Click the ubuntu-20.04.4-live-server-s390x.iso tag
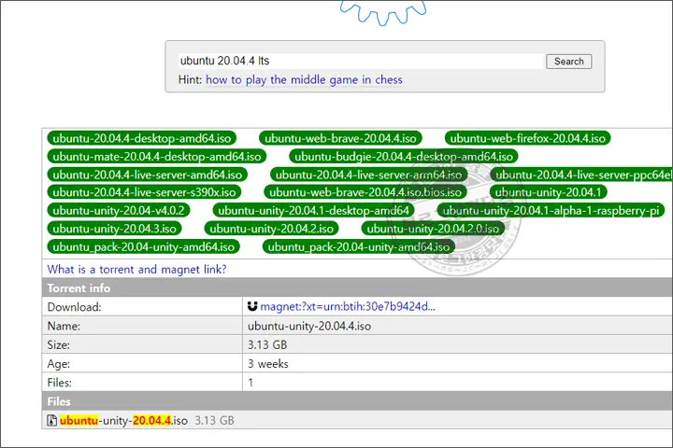The height and width of the screenshot is (448, 673). coord(144,192)
